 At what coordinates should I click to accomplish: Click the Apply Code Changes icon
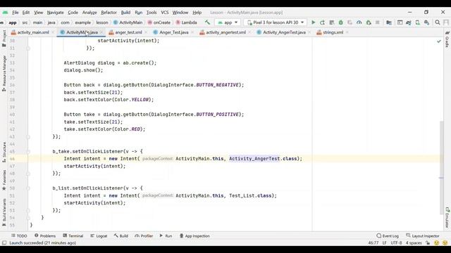pyautogui.click(x=332, y=22)
